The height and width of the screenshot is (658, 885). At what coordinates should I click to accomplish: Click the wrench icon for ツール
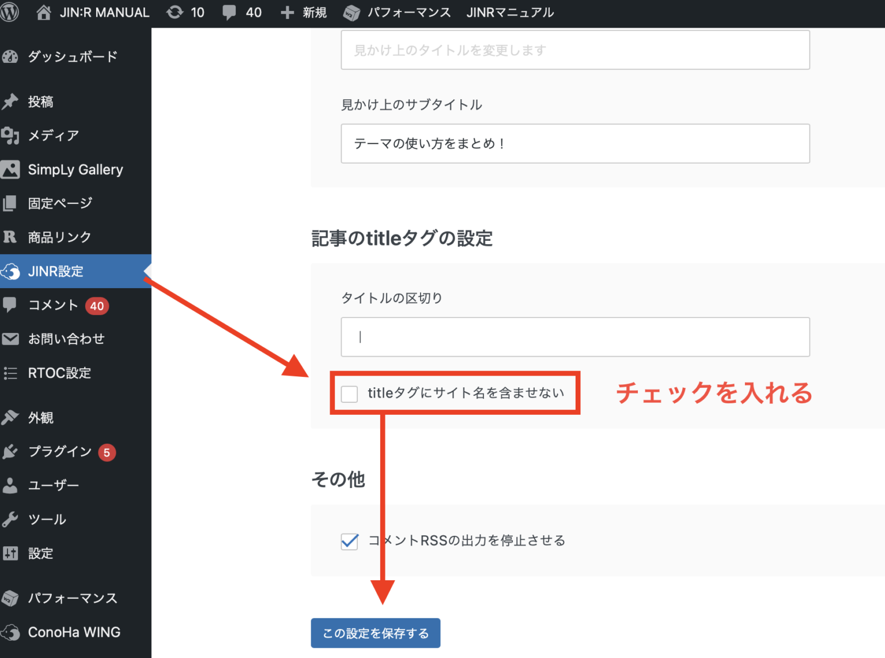pyautogui.click(x=10, y=520)
